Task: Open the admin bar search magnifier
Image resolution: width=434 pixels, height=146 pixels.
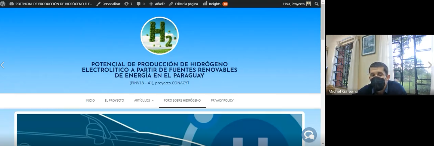Action: [316, 4]
